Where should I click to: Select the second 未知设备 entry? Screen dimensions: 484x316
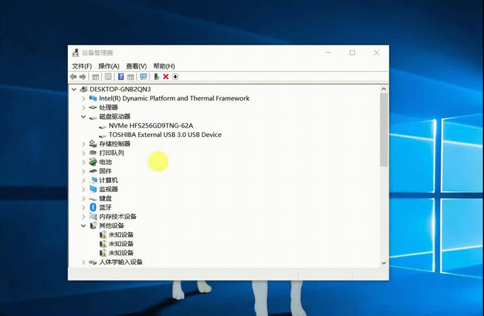point(121,244)
